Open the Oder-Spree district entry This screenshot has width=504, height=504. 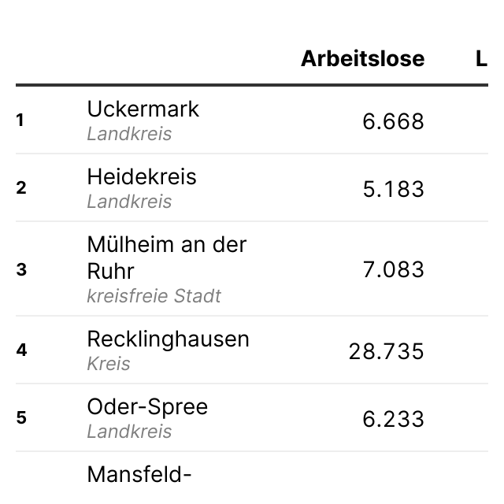(147, 406)
